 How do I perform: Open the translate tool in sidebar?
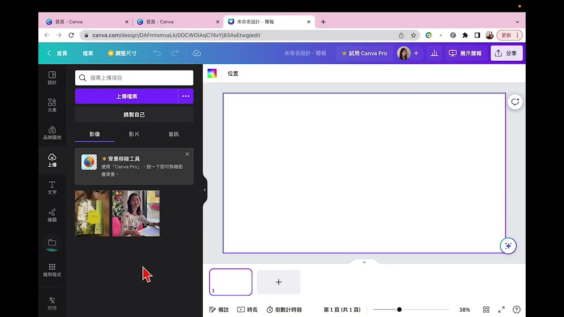52,302
